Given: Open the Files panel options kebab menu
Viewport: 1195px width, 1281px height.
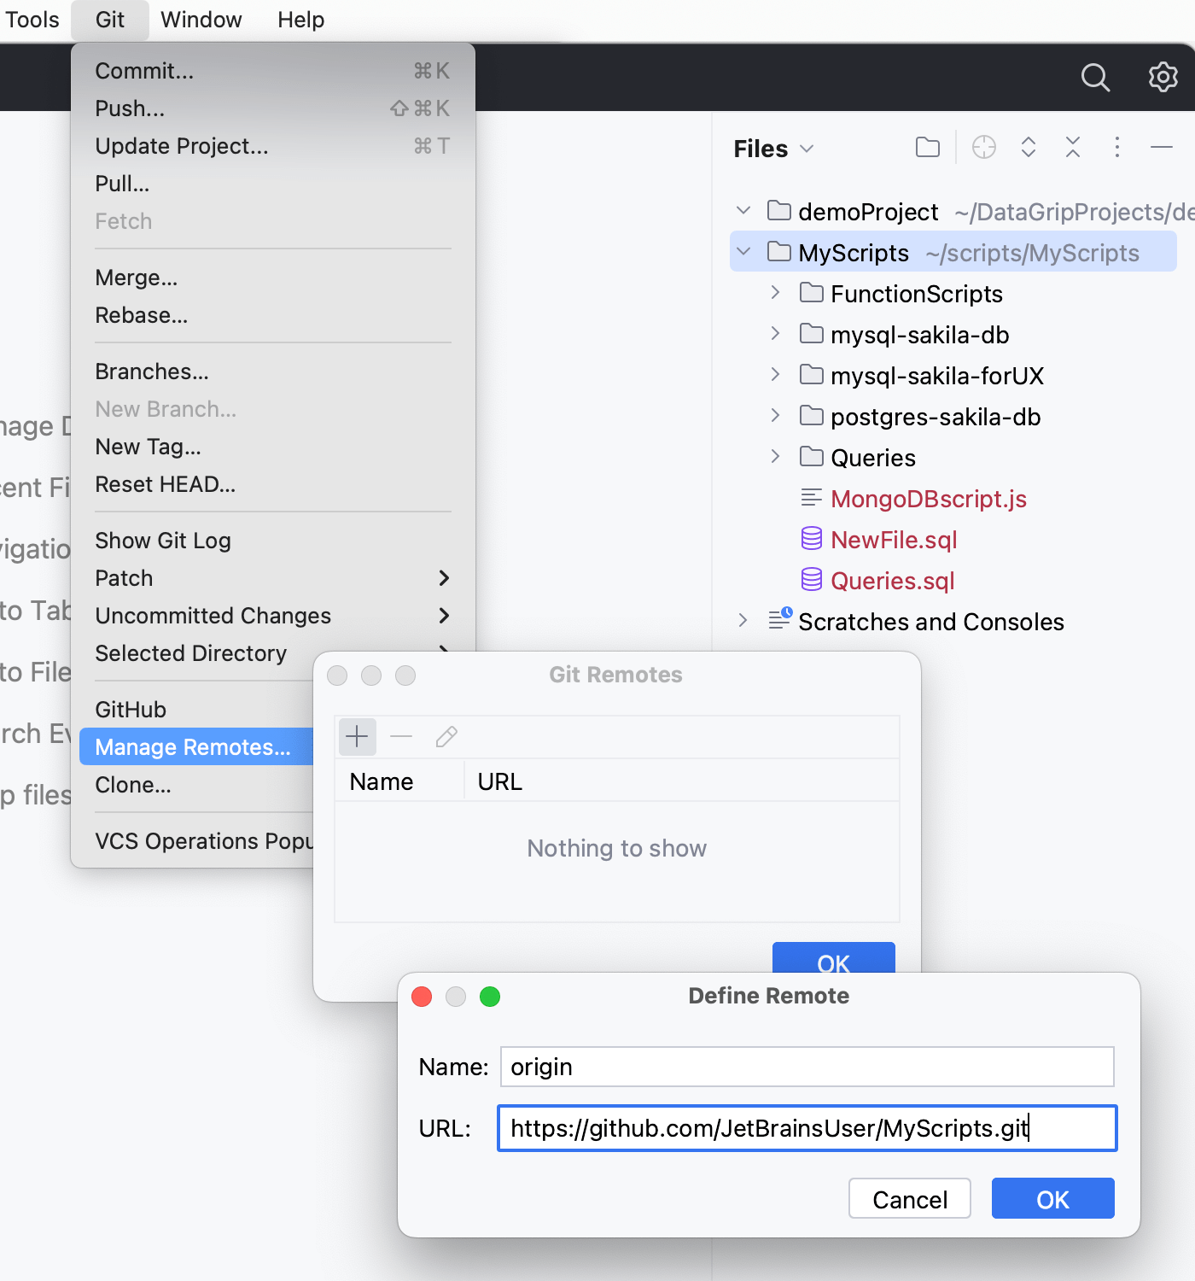Looking at the screenshot, I should pyautogui.click(x=1117, y=147).
